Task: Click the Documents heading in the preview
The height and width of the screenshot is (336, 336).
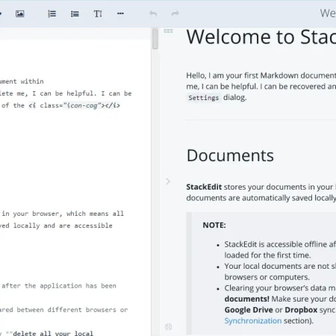Action: point(230,155)
